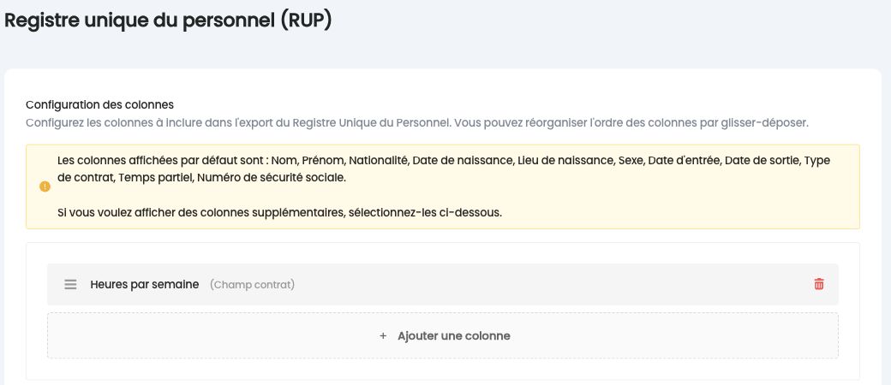
Task: Add a new column with Ajouter une colonne
Action: click(x=445, y=335)
